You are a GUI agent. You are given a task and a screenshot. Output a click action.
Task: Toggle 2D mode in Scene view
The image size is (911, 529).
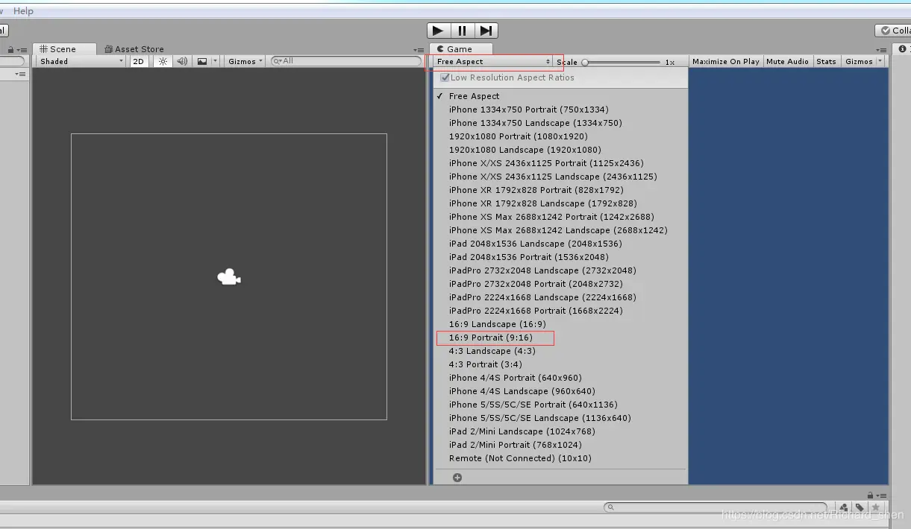click(x=139, y=62)
